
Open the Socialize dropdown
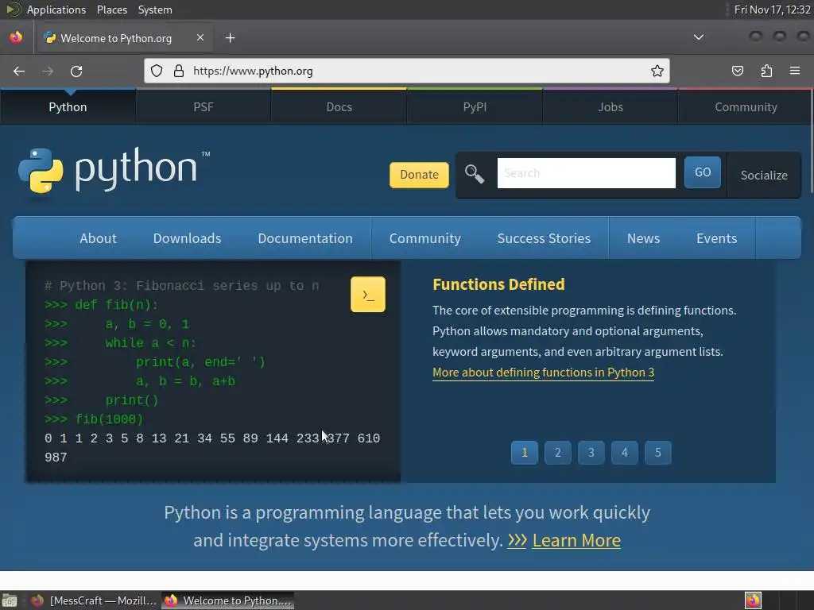[x=764, y=176]
